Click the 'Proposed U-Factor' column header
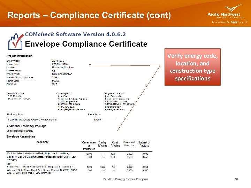The image size is (251, 188). click(x=129, y=144)
